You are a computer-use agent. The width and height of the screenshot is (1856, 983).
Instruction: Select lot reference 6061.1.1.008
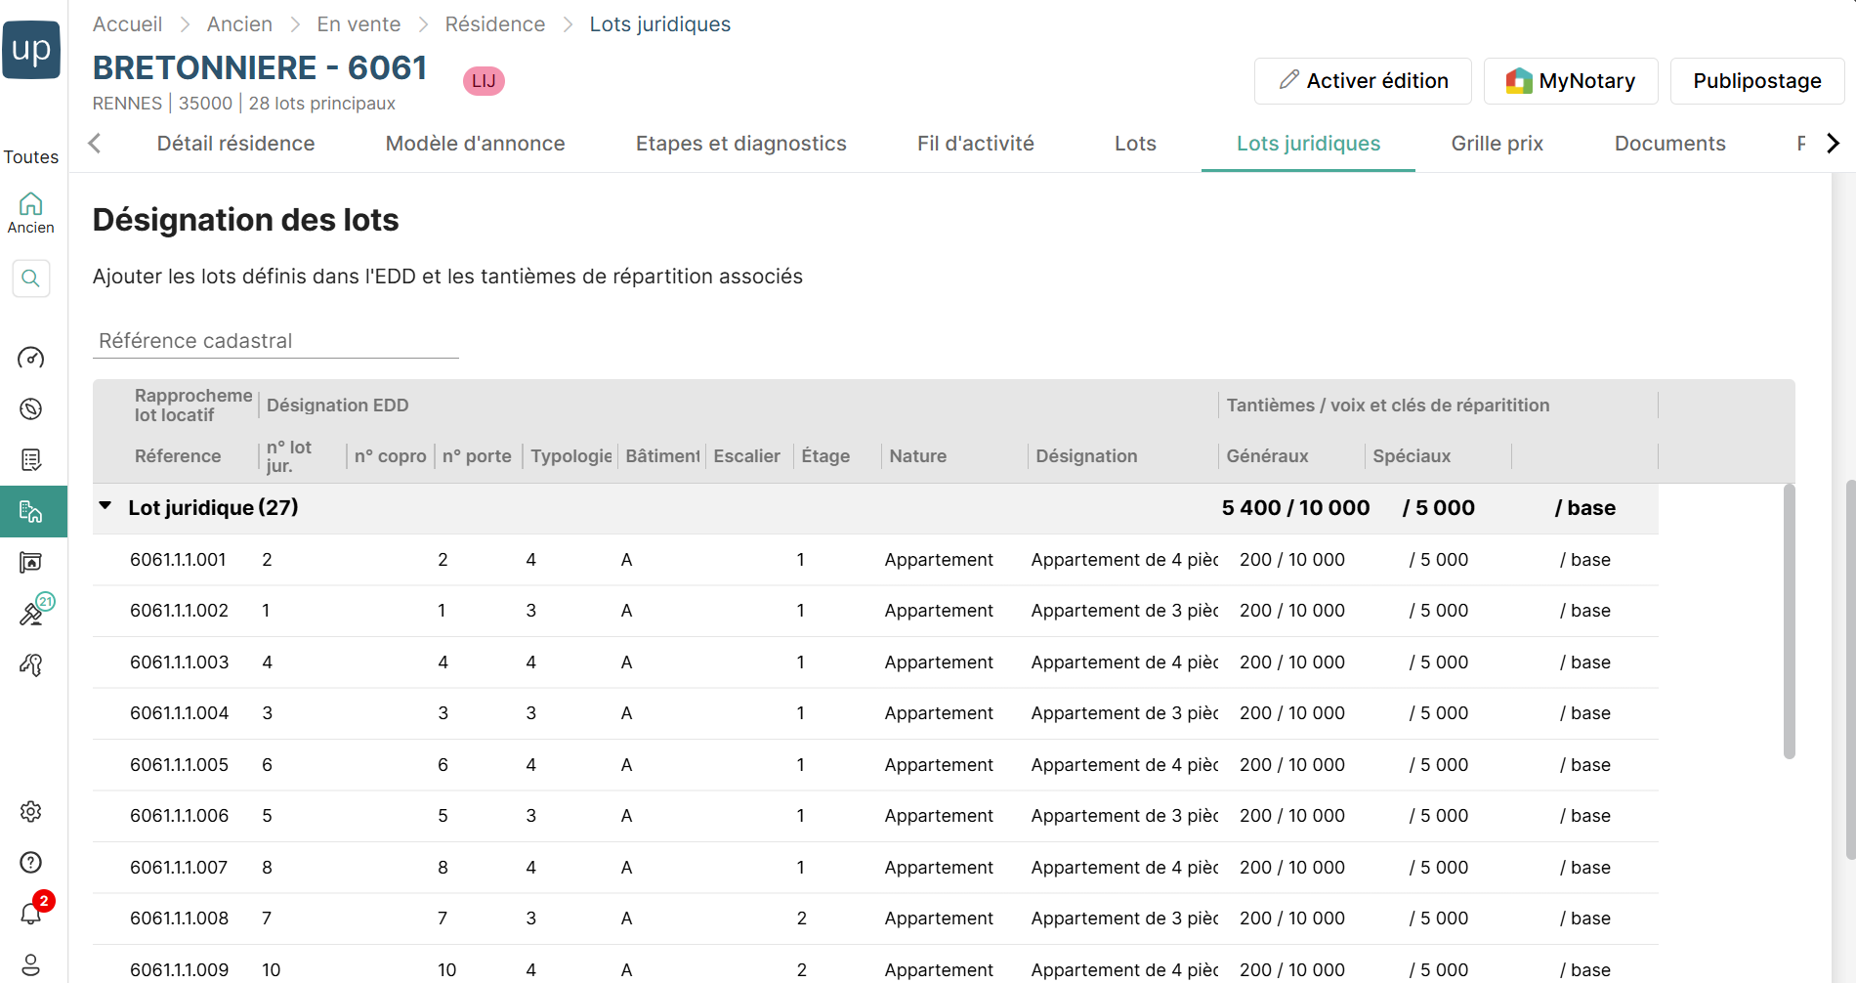(x=179, y=919)
